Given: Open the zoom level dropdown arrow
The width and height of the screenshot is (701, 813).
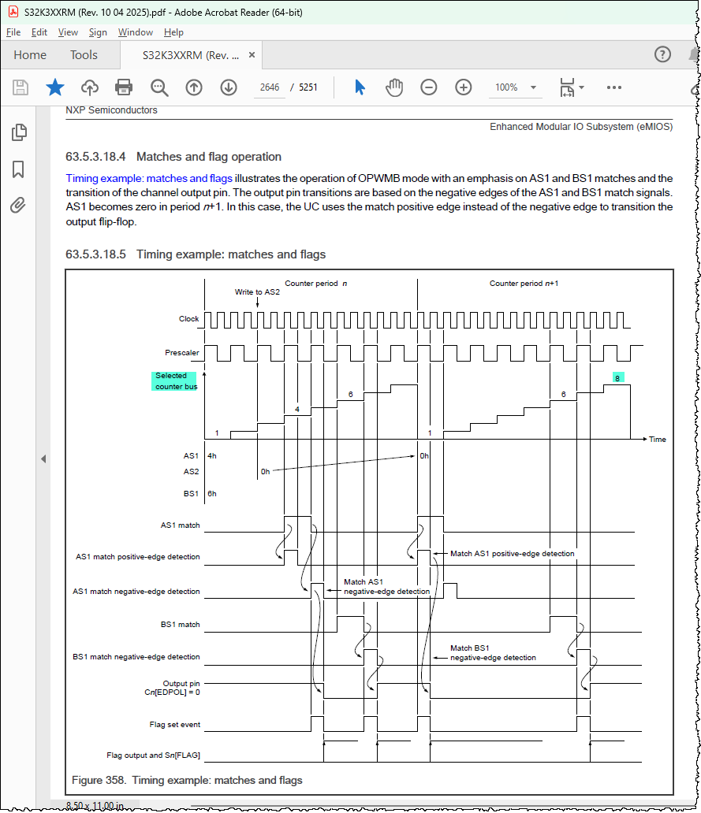Looking at the screenshot, I should tap(533, 87).
